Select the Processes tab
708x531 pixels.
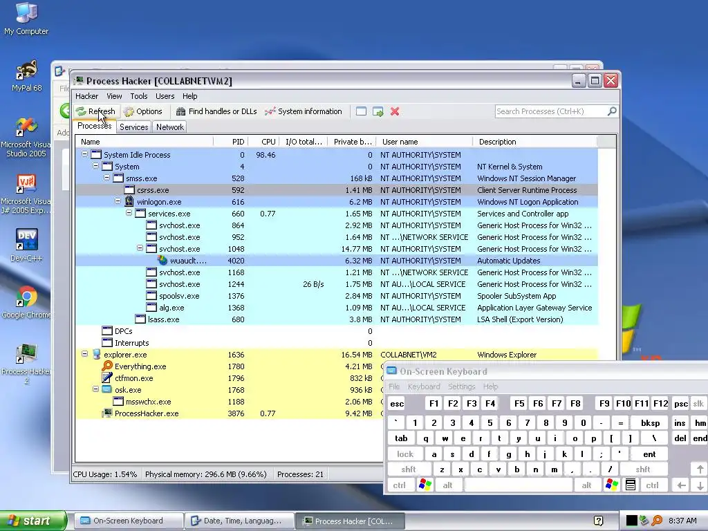click(x=94, y=126)
